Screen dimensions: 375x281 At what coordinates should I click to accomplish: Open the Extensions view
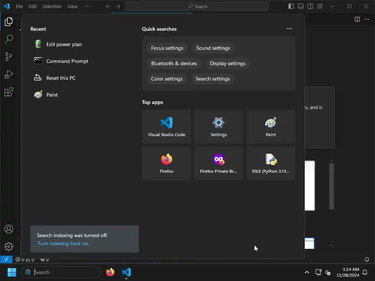click(x=9, y=92)
